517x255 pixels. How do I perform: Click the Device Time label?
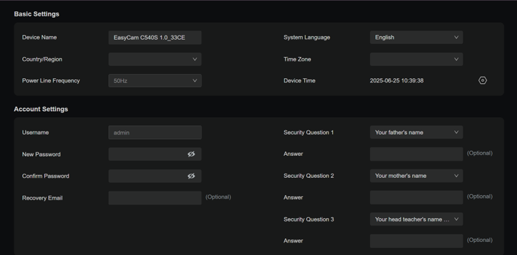click(299, 81)
